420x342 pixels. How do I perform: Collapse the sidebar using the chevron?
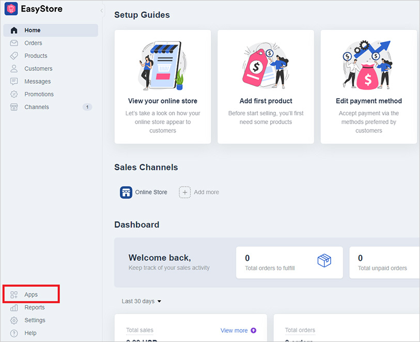(x=101, y=9)
